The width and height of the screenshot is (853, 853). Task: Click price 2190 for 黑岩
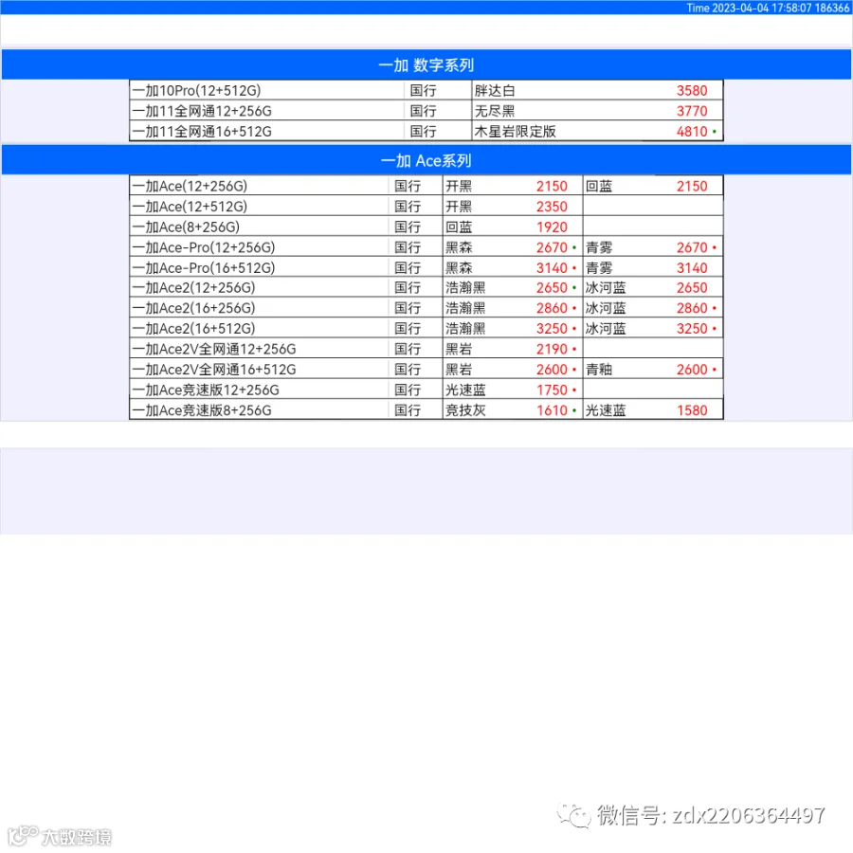coord(552,349)
